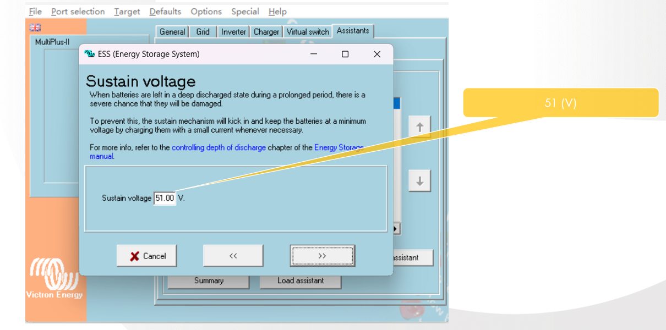This screenshot has width=666, height=330.
Task: Click the Sustain voltage input field
Action: (x=165, y=198)
